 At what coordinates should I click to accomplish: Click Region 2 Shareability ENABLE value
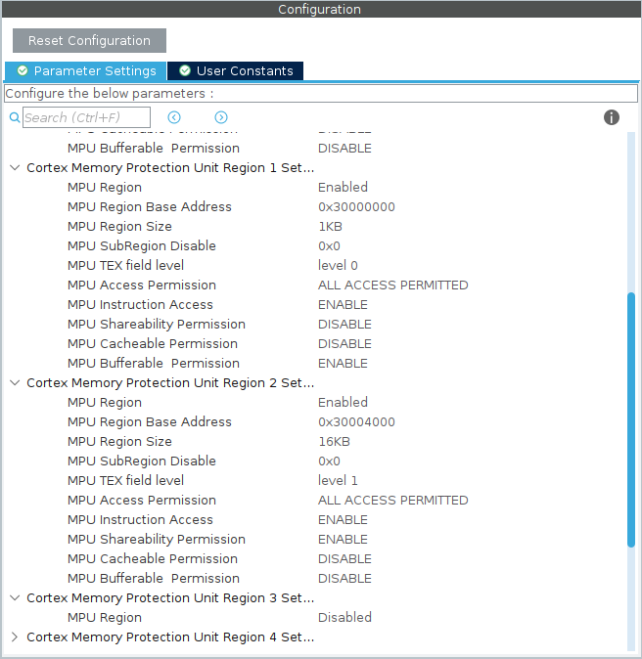point(343,539)
